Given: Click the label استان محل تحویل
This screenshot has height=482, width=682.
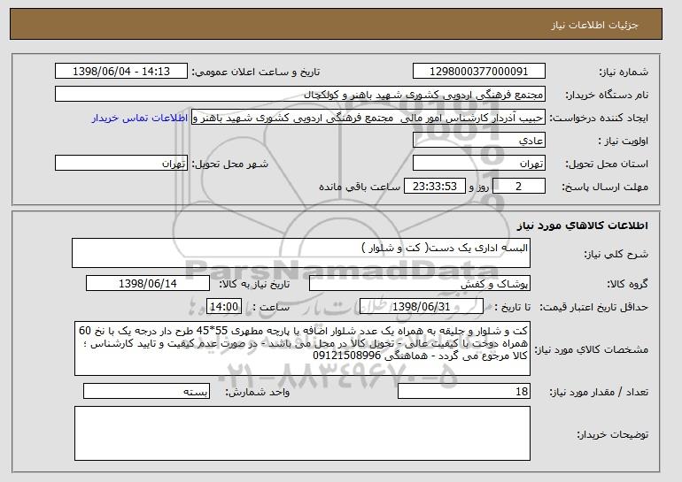Looking at the screenshot, I should 607,164.
